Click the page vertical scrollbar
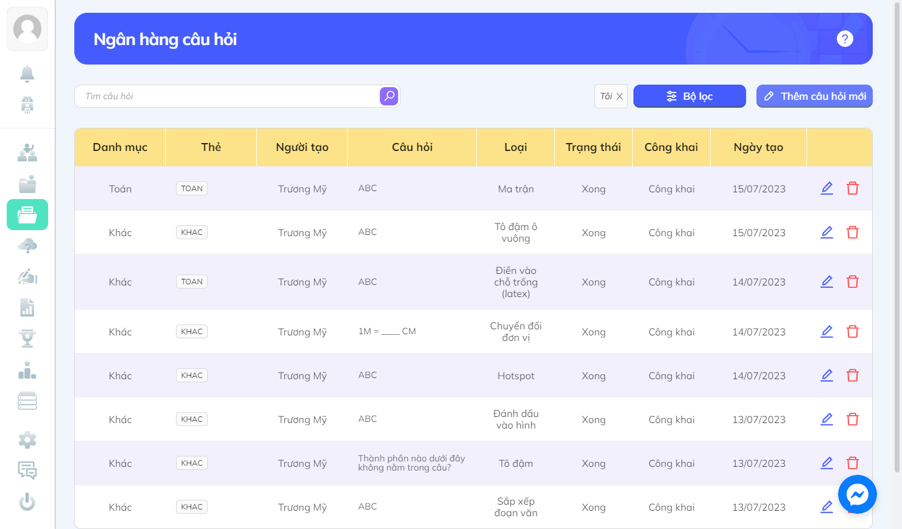Image resolution: width=902 pixels, height=529 pixels. 897,237
